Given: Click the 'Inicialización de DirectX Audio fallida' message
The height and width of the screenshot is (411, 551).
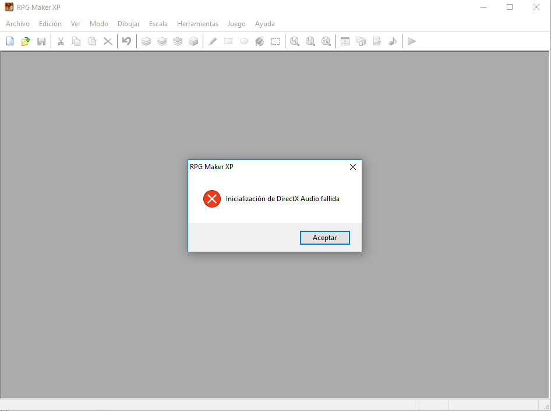Looking at the screenshot, I should [282, 199].
